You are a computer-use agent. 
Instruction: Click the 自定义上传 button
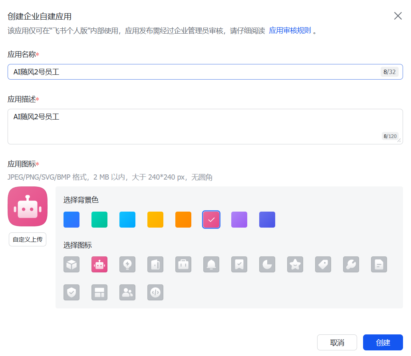tap(28, 240)
